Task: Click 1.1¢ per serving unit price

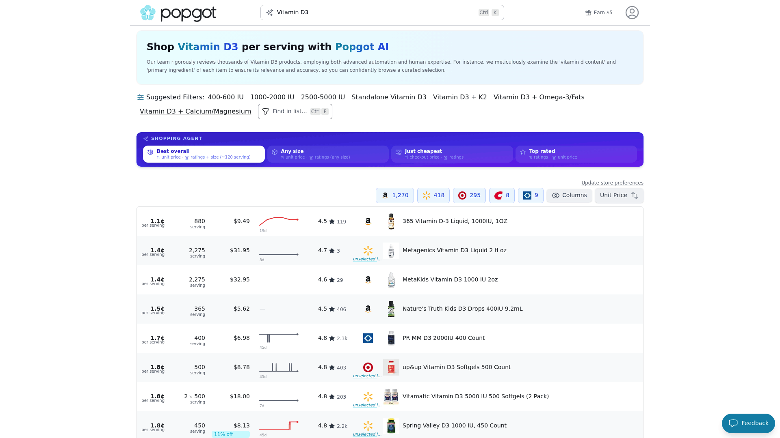Action: [153, 223]
